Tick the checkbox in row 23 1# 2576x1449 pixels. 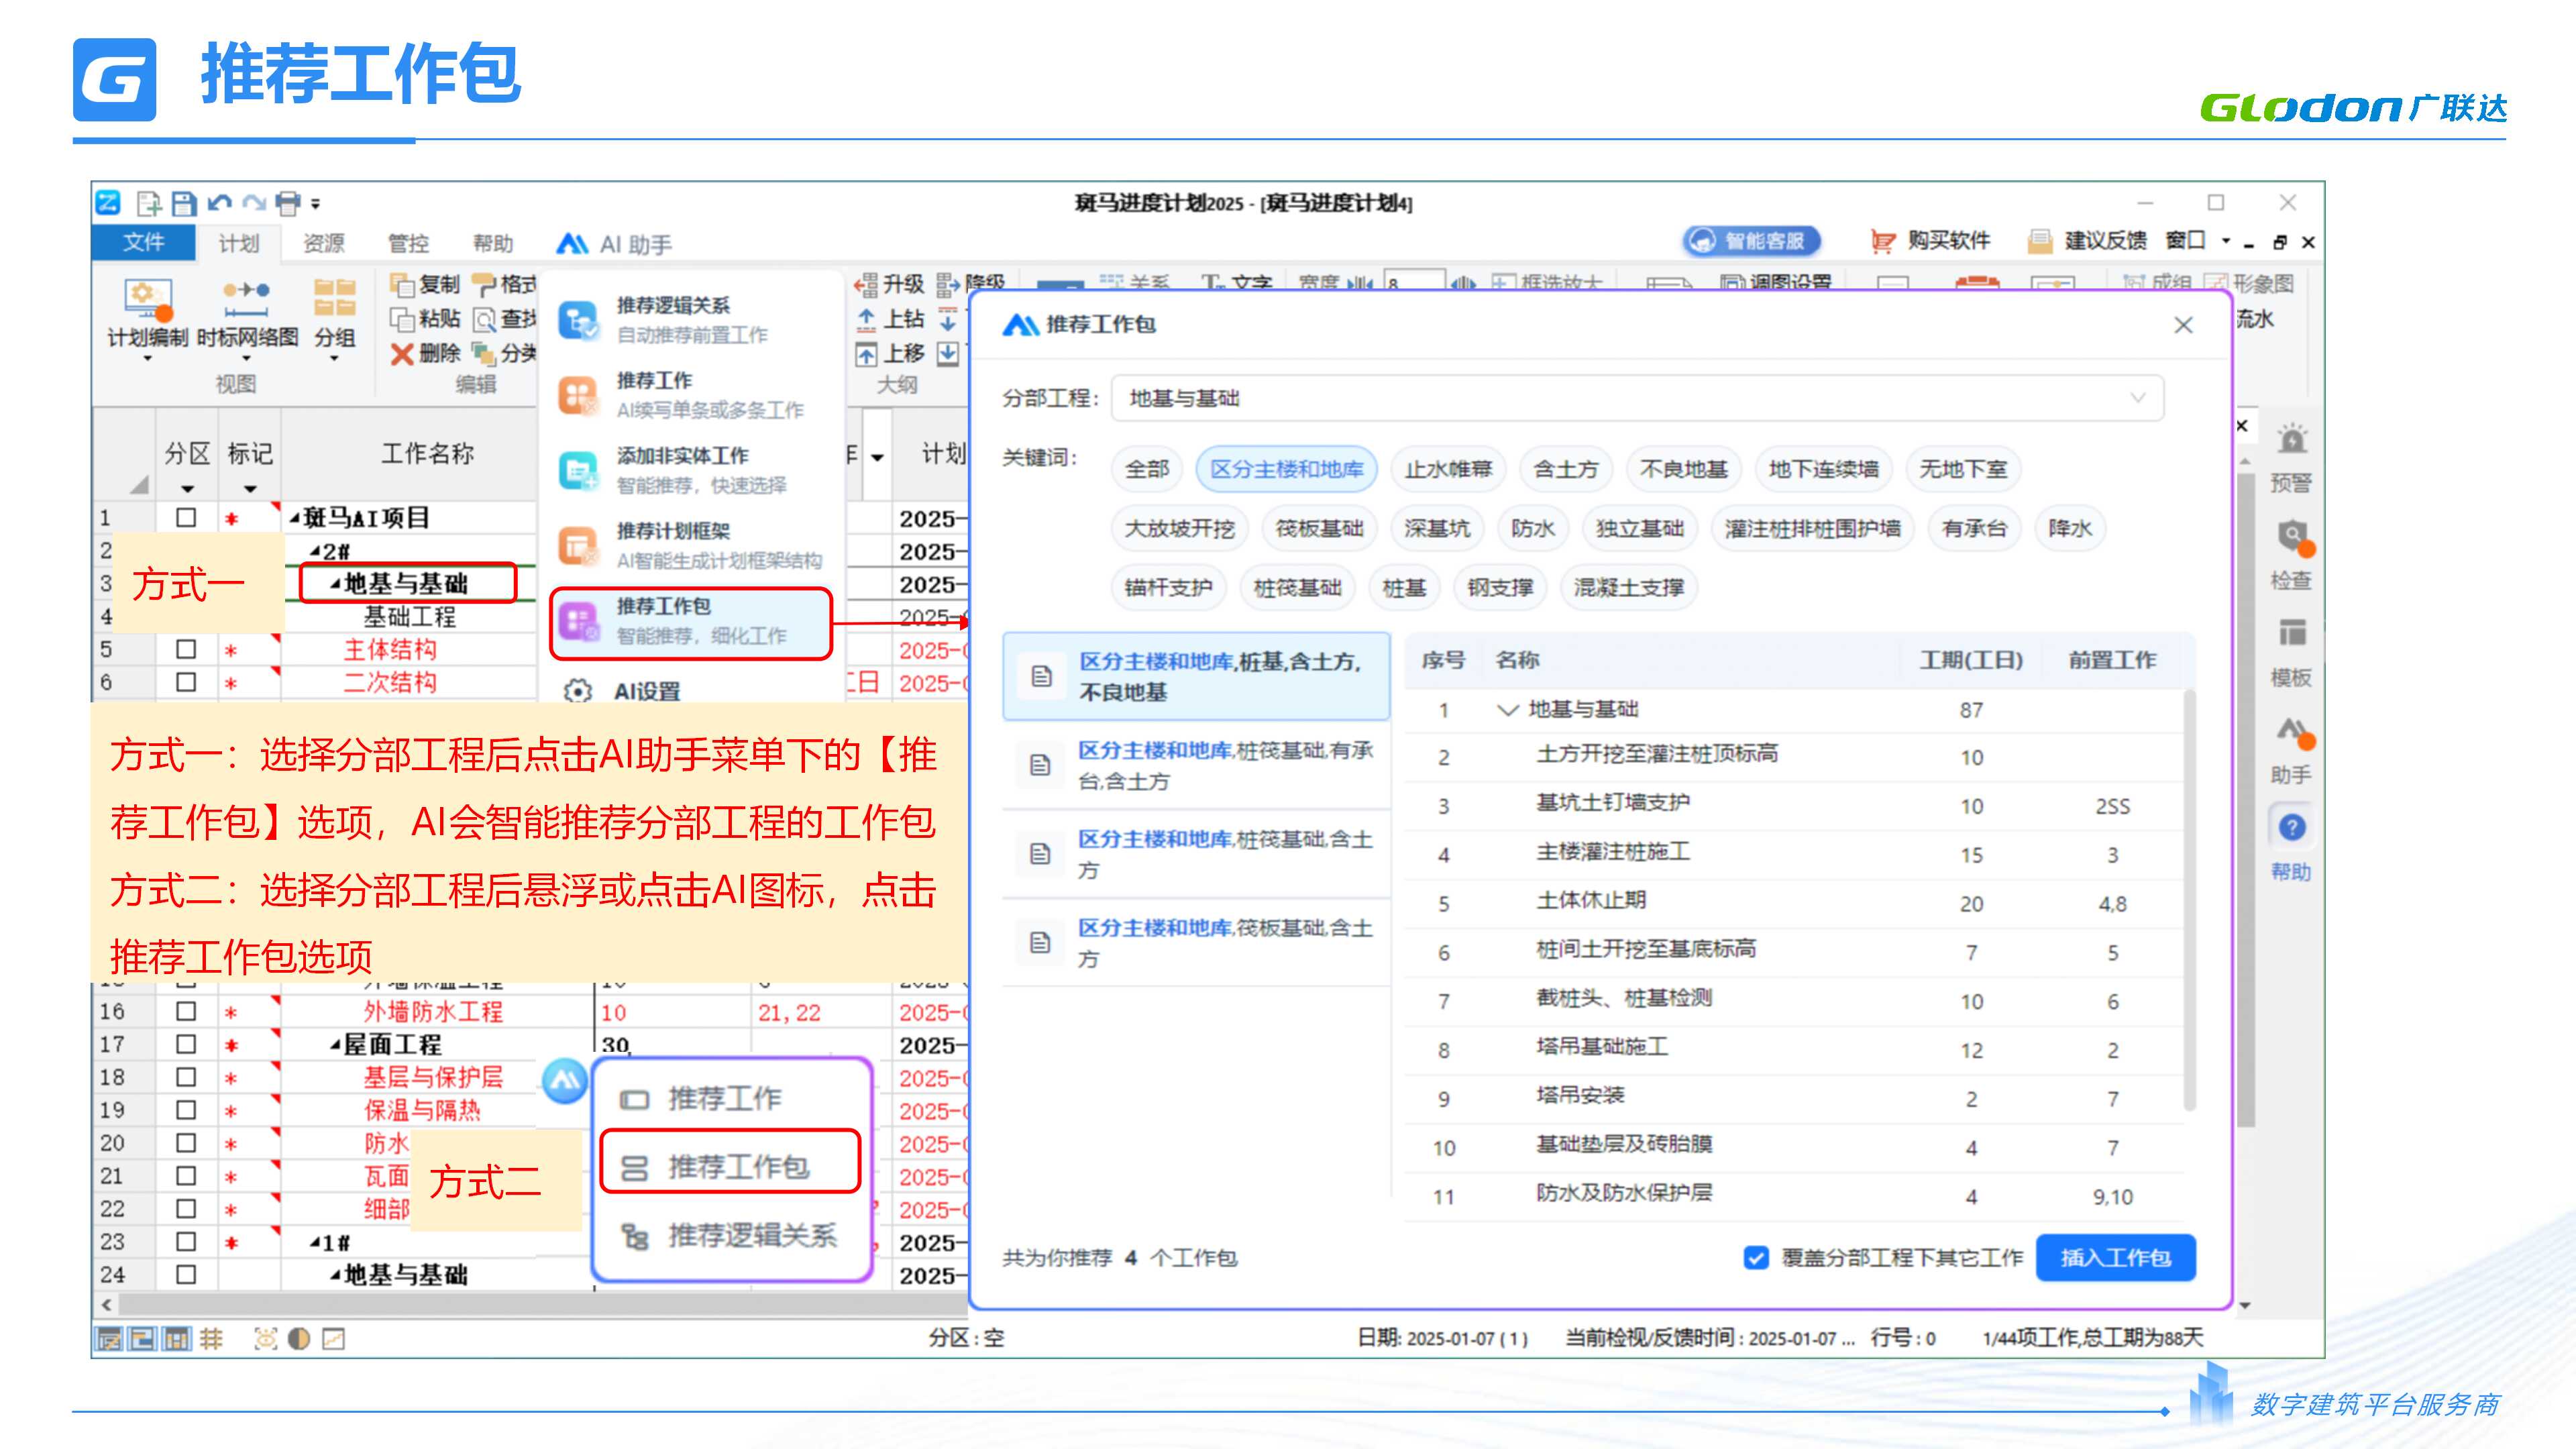coord(186,1242)
